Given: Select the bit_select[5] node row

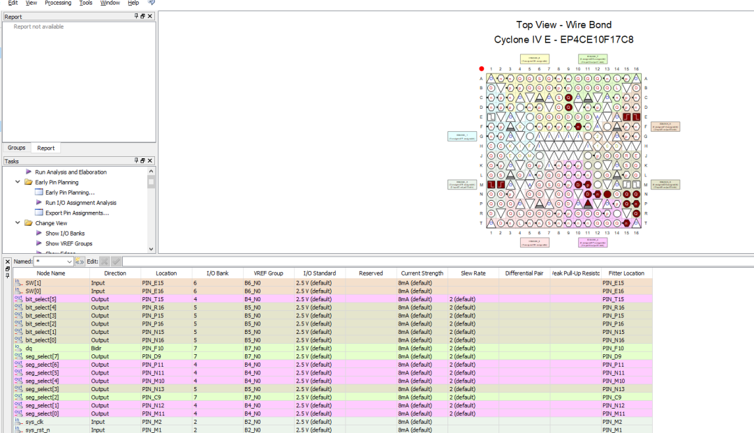Looking at the screenshot, I should coord(40,298).
